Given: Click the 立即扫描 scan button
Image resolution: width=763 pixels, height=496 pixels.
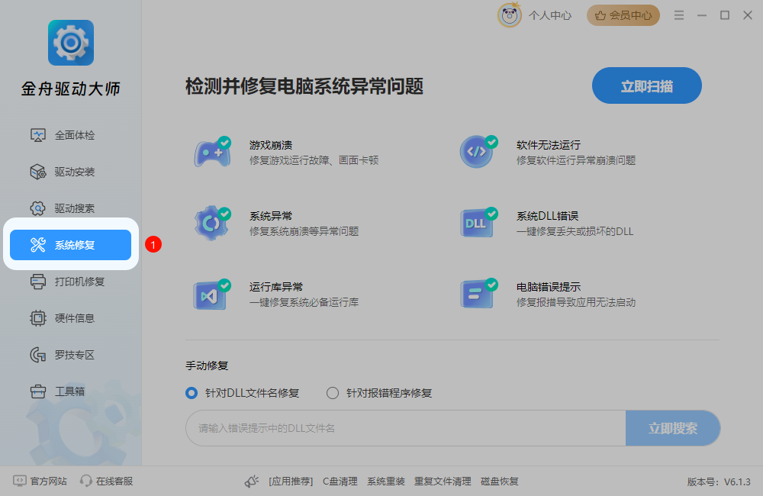Looking at the screenshot, I should click(x=647, y=85).
